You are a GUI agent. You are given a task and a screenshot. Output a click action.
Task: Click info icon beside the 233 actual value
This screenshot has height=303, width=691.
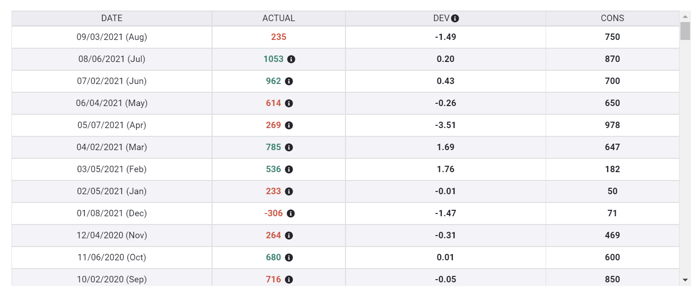pos(289,191)
